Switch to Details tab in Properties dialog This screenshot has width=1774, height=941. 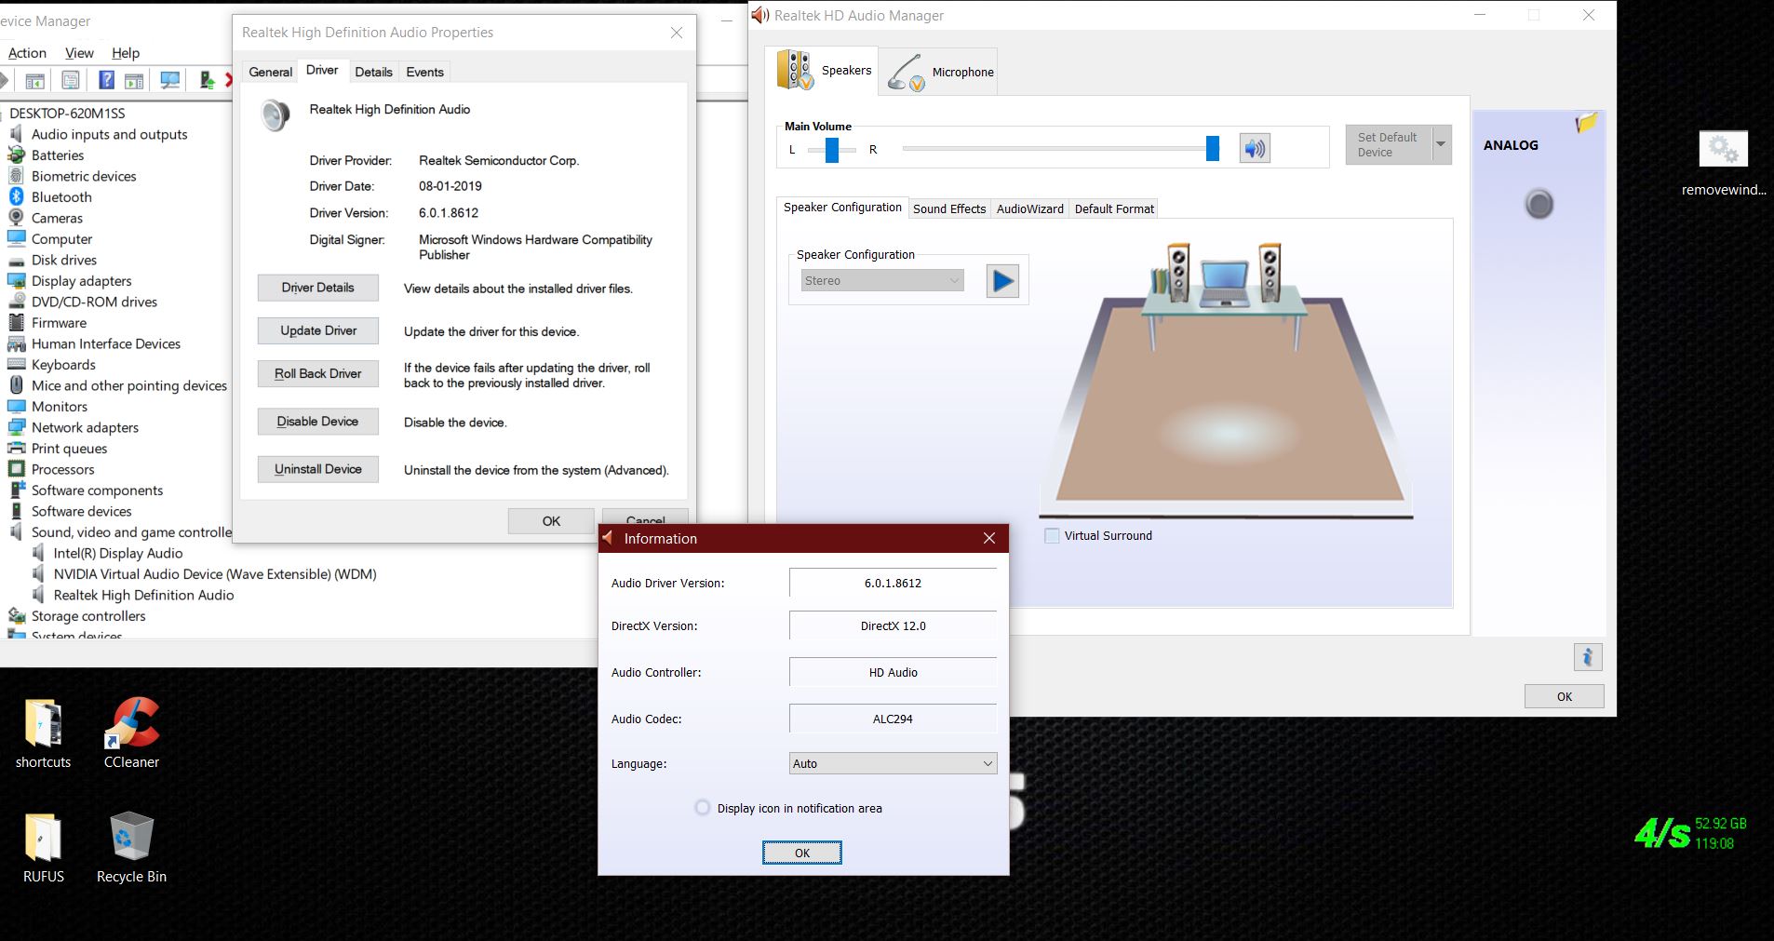point(373,72)
